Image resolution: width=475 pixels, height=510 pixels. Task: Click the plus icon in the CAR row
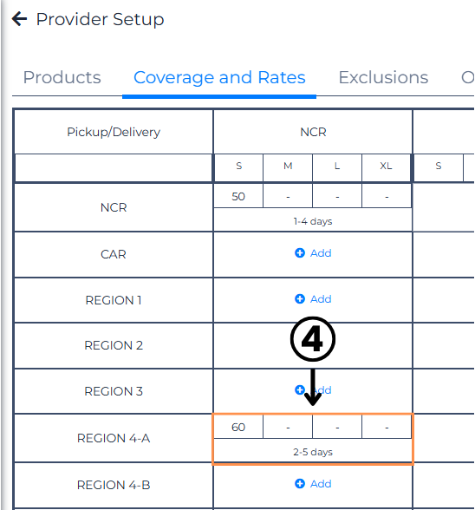(x=299, y=252)
